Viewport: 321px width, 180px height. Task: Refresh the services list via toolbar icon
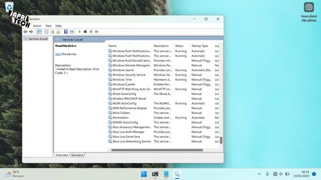pyautogui.click(x=53, y=31)
